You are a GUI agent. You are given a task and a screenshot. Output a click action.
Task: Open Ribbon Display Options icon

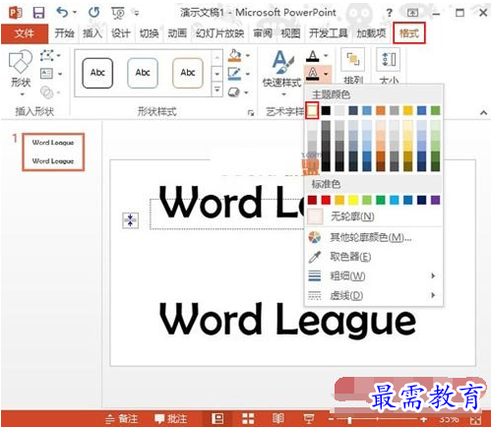pyautogui.click(x=412, y=13)
